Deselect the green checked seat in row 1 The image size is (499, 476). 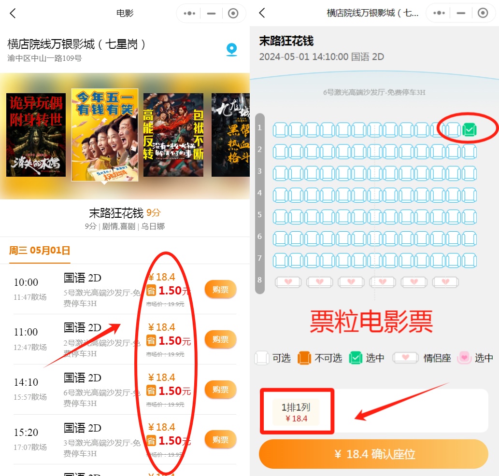click(x=470, y=130)
